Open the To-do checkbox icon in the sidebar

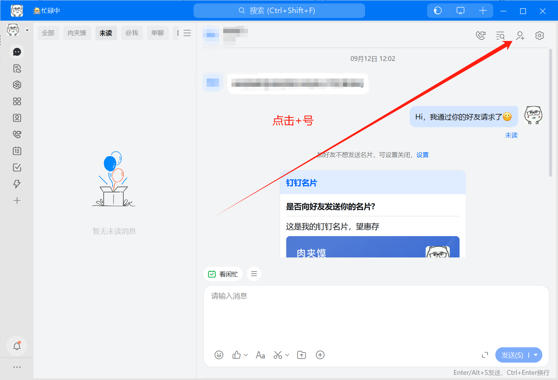click(17, 167)
